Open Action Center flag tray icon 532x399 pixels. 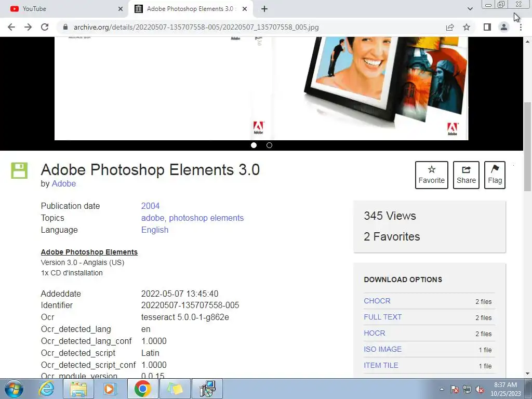[x=455, y=389]
